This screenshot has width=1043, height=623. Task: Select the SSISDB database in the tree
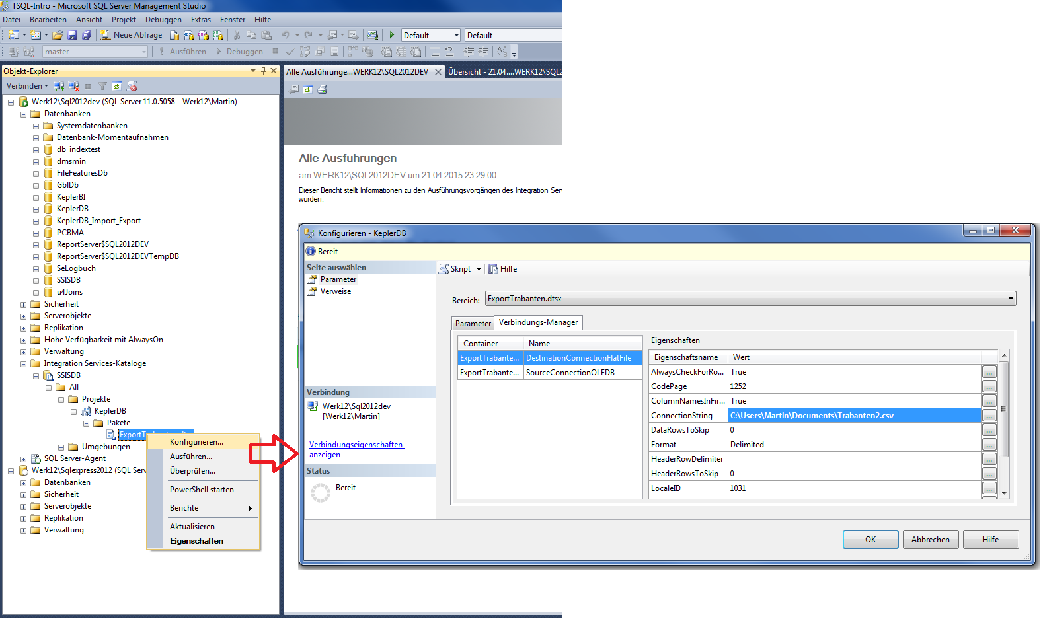pyautogui.click(x=68, y=280)
